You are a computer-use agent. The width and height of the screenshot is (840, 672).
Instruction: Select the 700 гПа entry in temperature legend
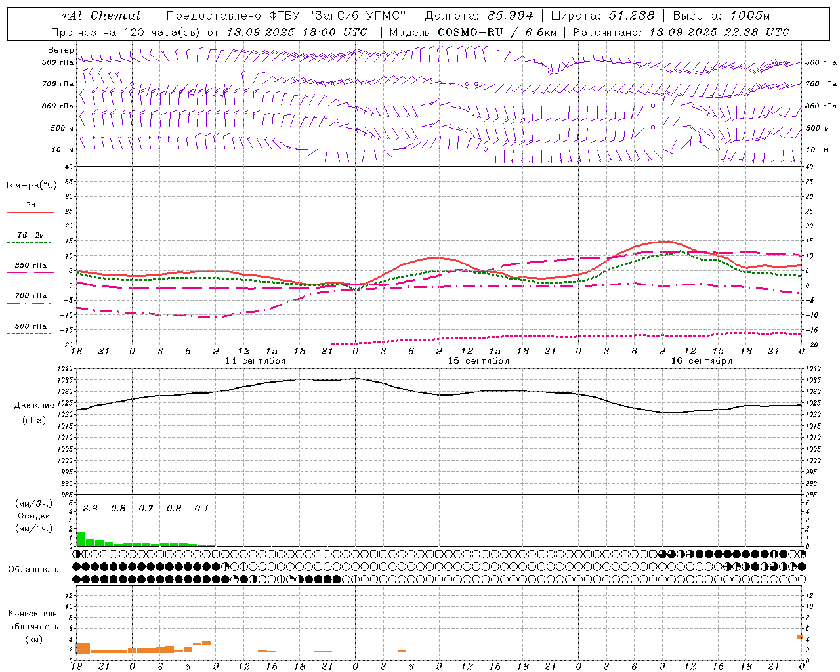point(30,295)
